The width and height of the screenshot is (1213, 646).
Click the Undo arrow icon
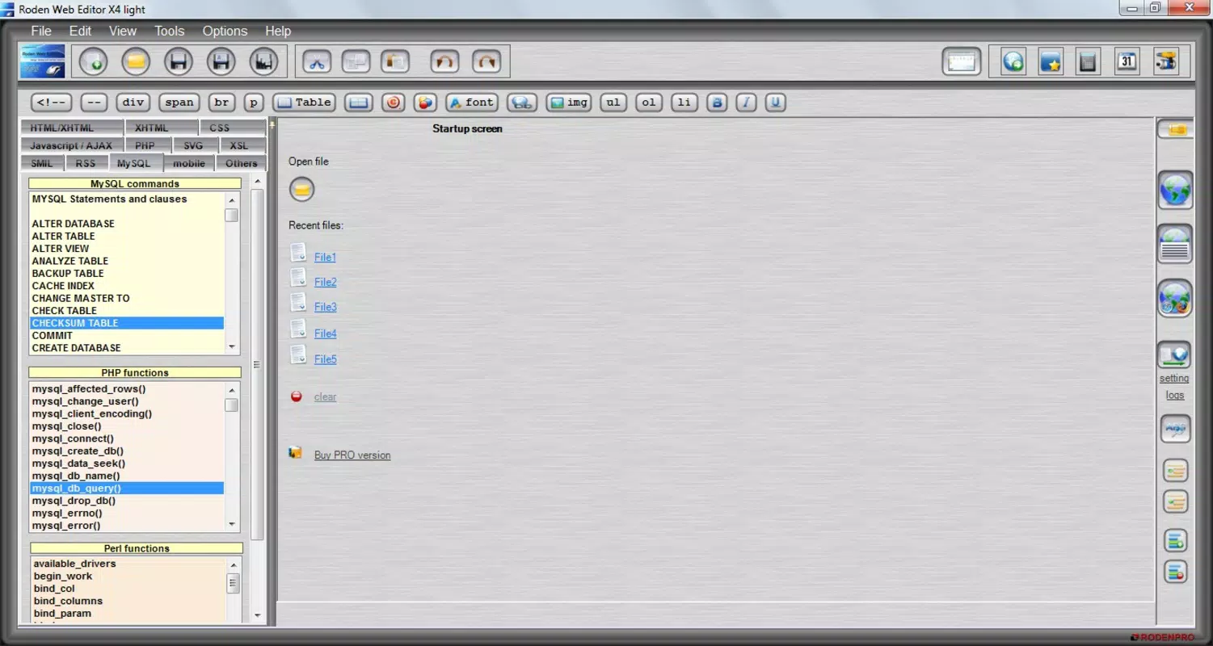[444, 61]
